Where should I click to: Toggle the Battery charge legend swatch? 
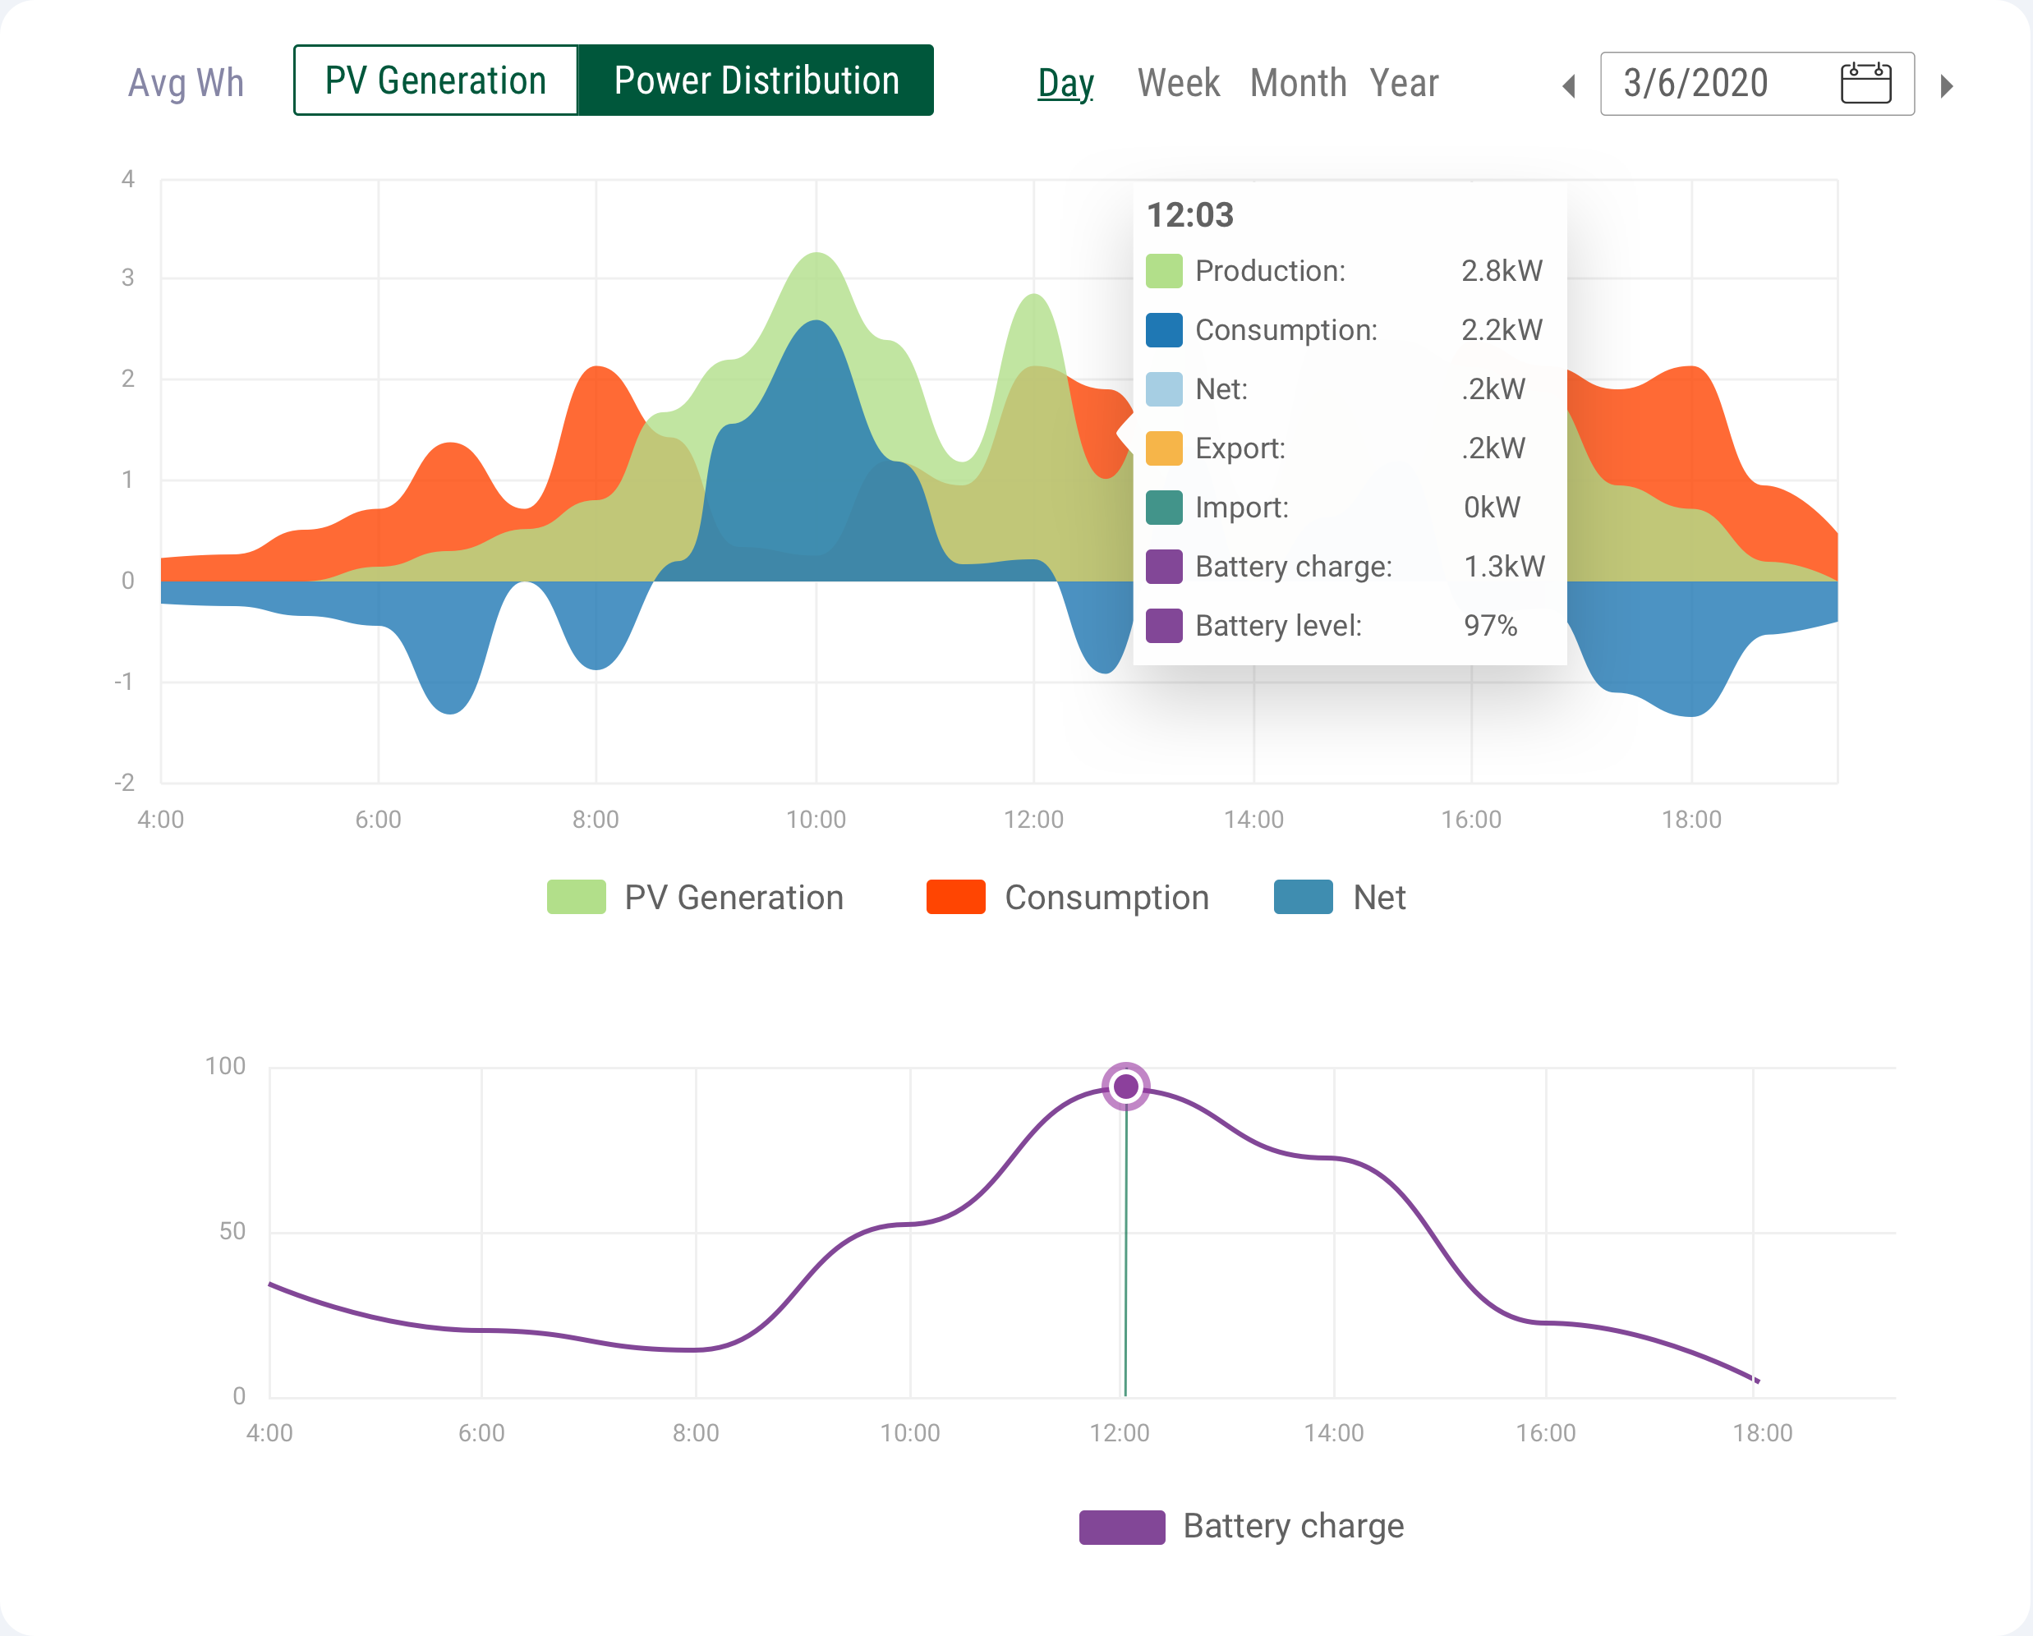click(1122, 1527)
